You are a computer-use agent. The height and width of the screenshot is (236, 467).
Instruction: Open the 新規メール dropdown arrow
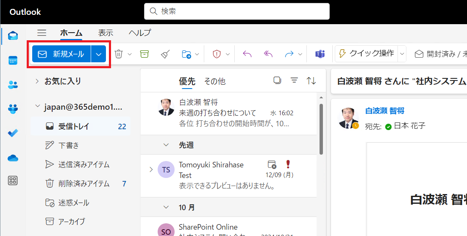[x=99, y=54]
